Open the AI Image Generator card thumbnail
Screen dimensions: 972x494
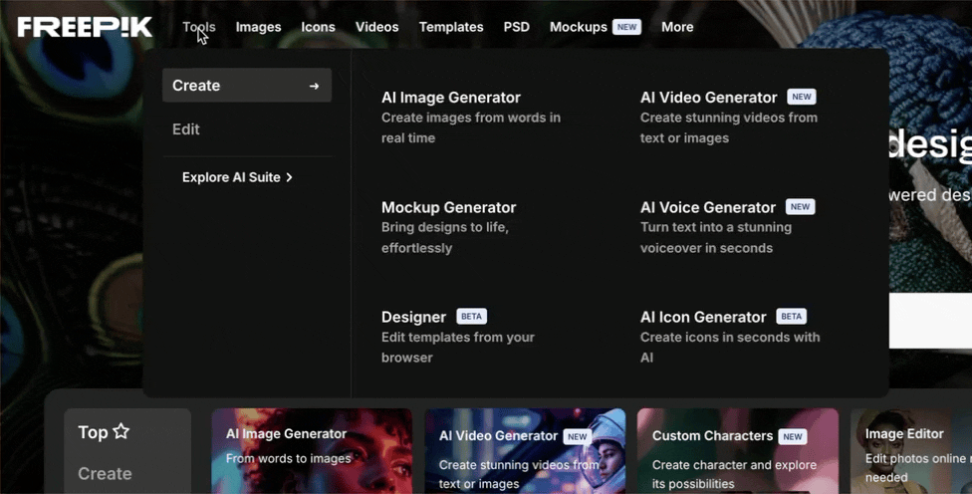point(312,451)
